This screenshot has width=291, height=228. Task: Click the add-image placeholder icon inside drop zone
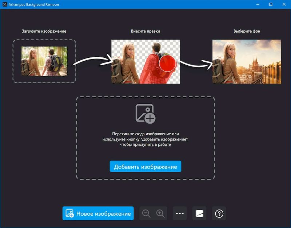(x=145, y=113)
